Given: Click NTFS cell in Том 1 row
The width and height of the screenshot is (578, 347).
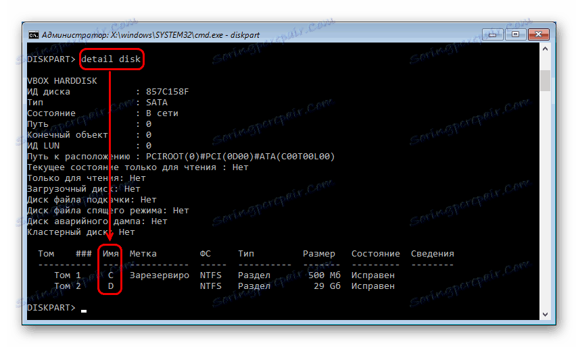Looking at the screenshot, I should [x=211, y=275].
